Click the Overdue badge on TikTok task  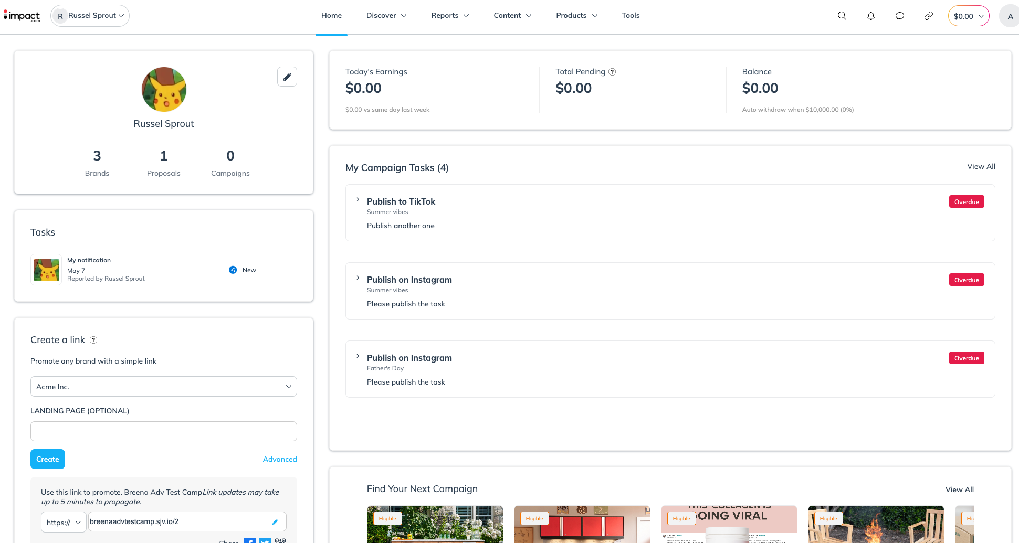coord(967,202)
